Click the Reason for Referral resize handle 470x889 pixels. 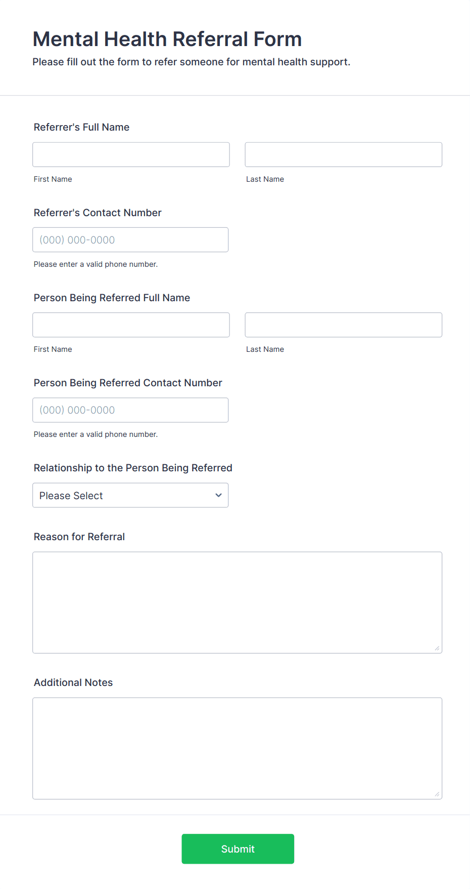[x=437, y=649]
